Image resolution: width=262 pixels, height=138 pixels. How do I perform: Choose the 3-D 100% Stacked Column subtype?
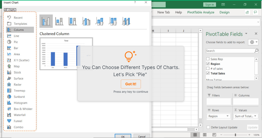click(x=113, y=21)
